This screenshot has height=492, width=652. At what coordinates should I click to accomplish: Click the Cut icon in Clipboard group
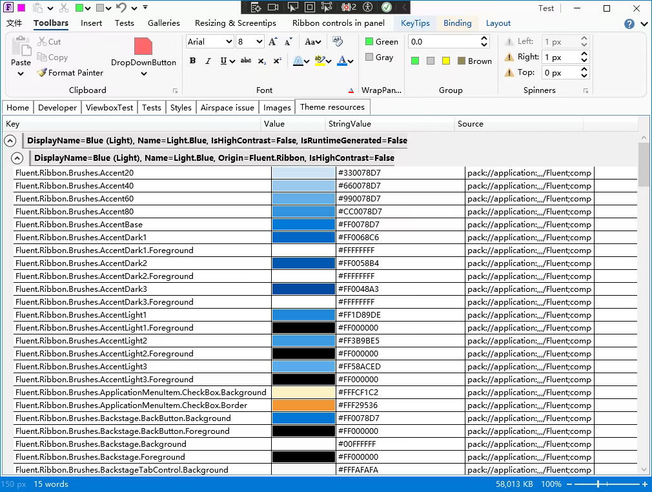tap(41, 41)
